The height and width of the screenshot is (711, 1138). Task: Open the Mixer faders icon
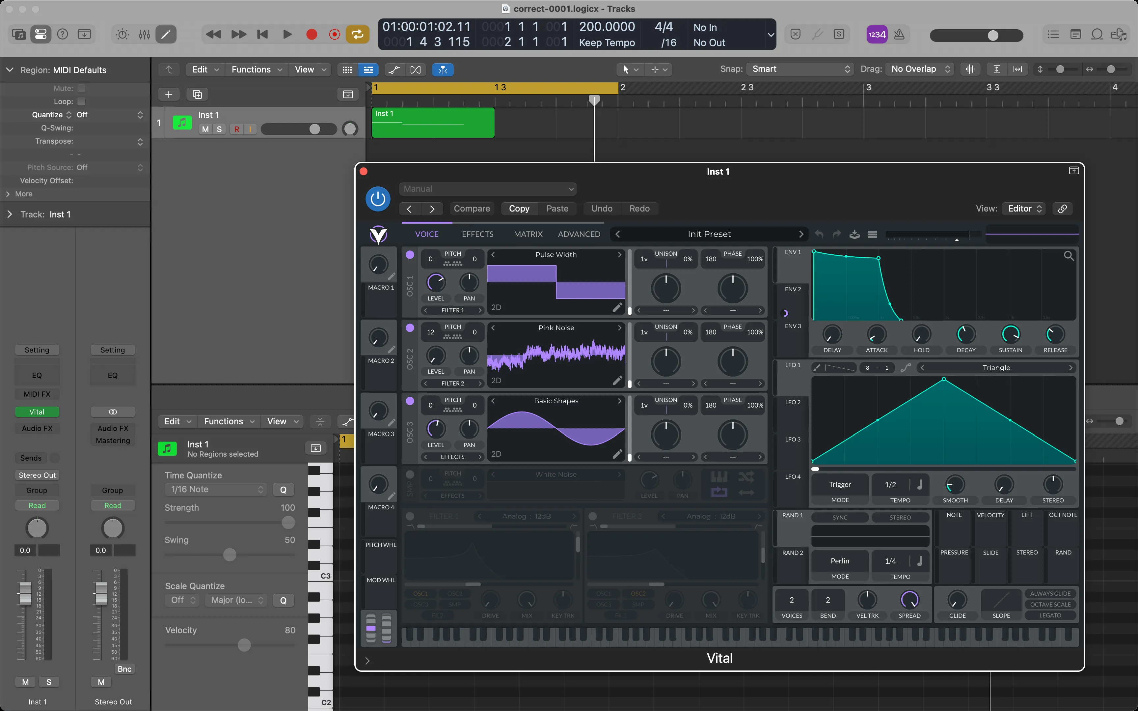144,34
